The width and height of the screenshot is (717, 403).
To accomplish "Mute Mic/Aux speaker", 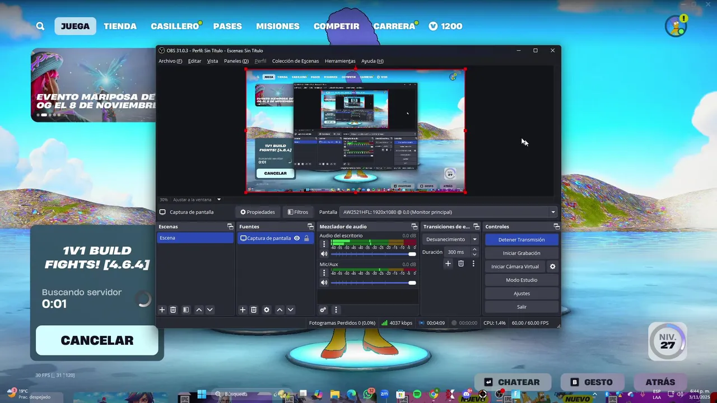I will 324,283.
